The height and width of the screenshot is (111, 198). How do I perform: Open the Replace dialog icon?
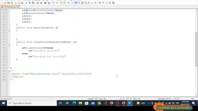coord(49,3)
